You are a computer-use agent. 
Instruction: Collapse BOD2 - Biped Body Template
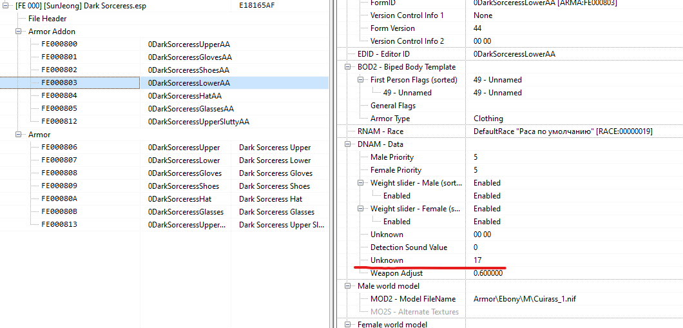point(347,67)
